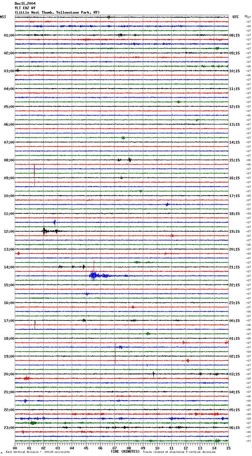Select the 23:00 MST time label
This screenshot has height=456, width=252.
(9, 428)
